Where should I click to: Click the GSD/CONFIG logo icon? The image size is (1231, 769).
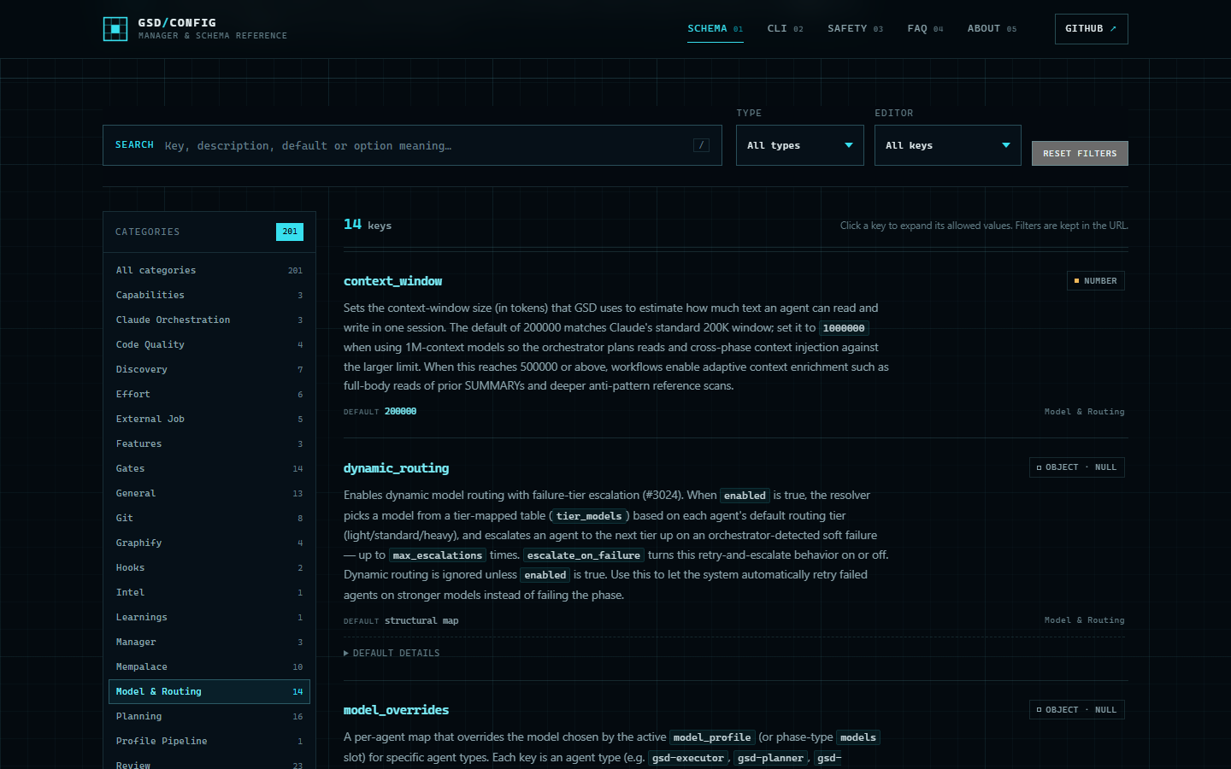115,29
